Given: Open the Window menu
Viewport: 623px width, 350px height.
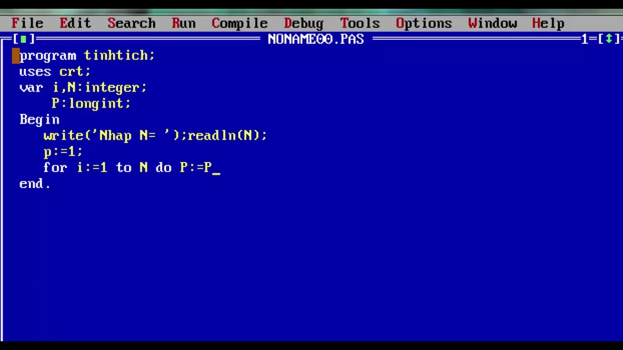Looking at the screenshot, I should [492, 23].
